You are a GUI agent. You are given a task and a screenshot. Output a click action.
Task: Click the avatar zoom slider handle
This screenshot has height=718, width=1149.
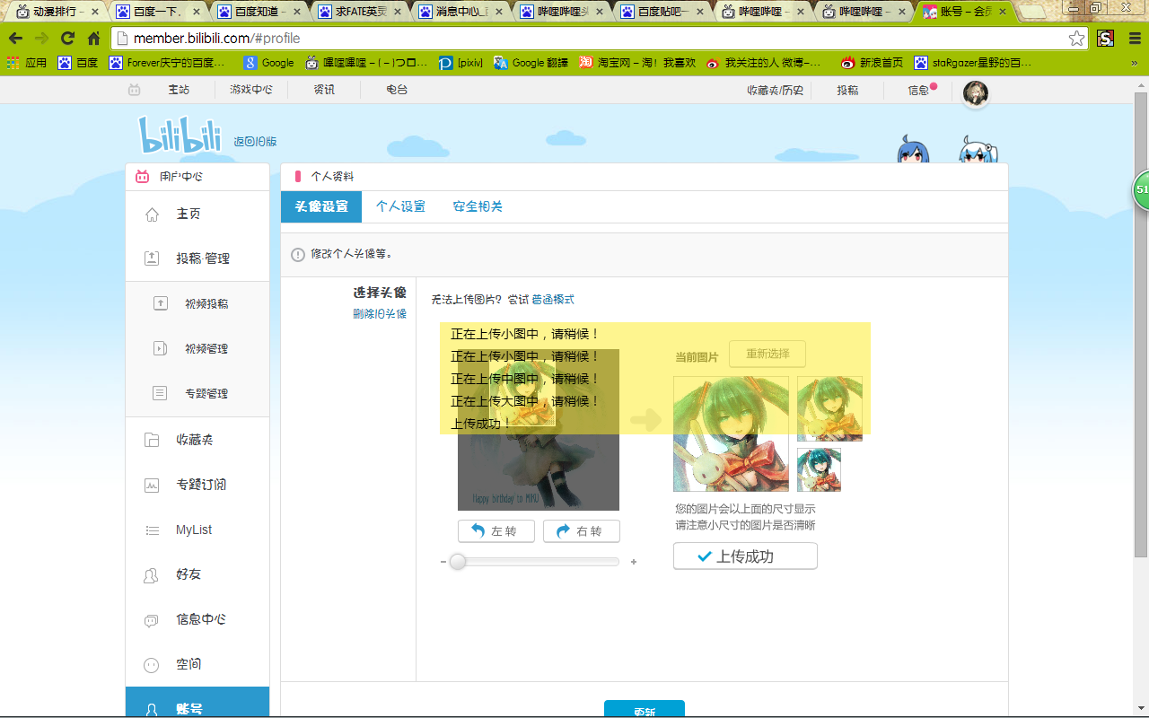click(x=458, y=561)
